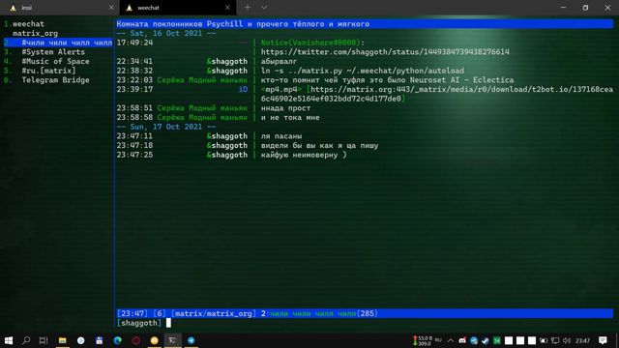Open Task View from the taskbar
Image resolution: width=619 pixels, height=348 pixels.
pyautogui.click(x=44, y=340)
